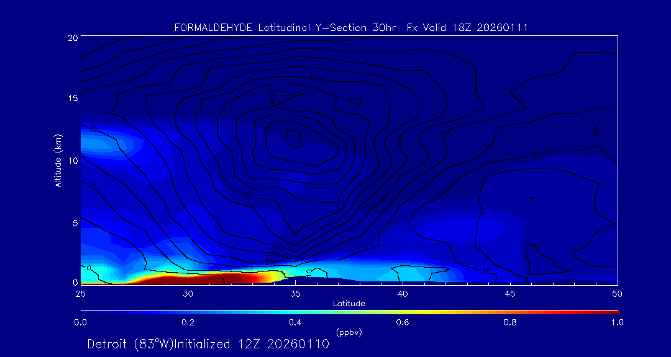This screenshot has height=357, width=671.
Task: Click the colorbar value '0.4'
Action: pos(295,322)
